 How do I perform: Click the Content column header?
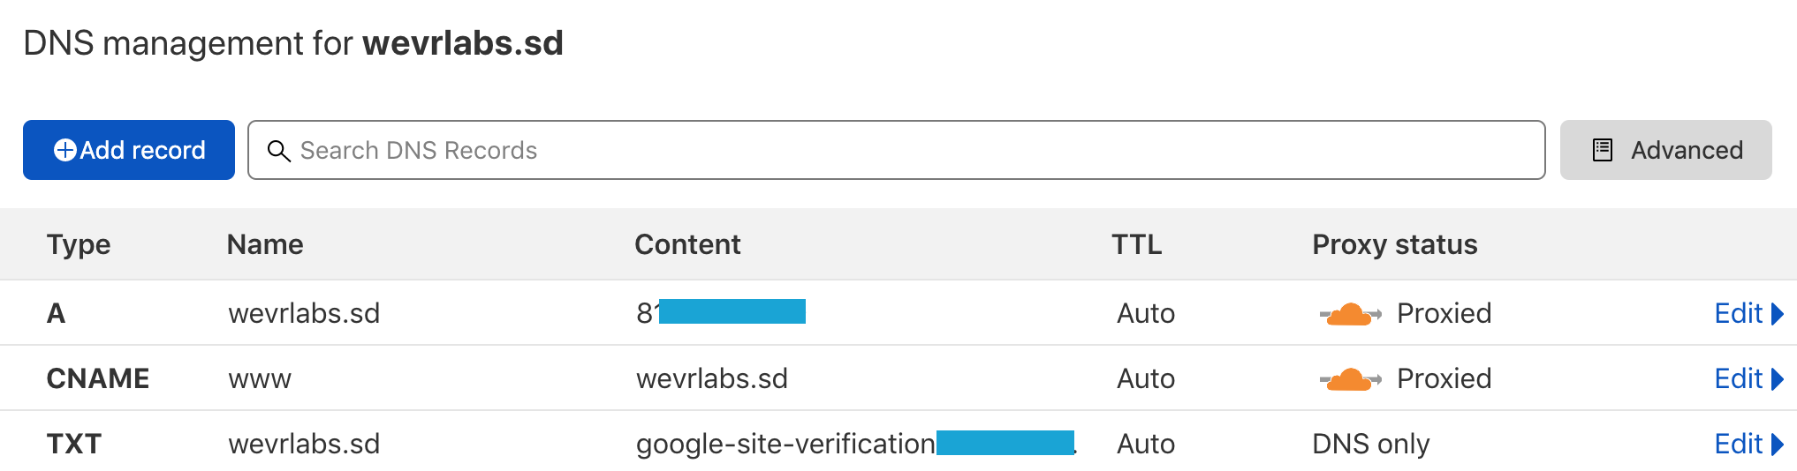click(687, 244)
